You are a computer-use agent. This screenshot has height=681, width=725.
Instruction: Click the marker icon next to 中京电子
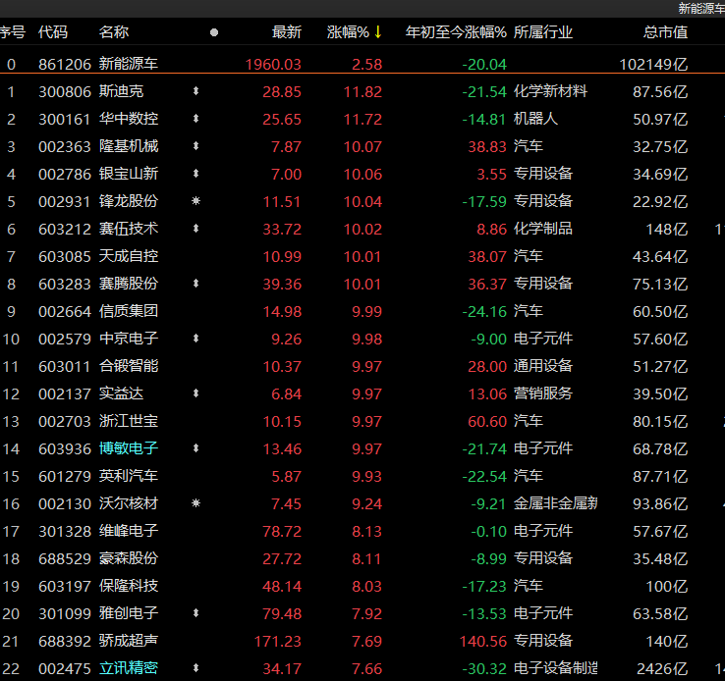click(196, 339)
